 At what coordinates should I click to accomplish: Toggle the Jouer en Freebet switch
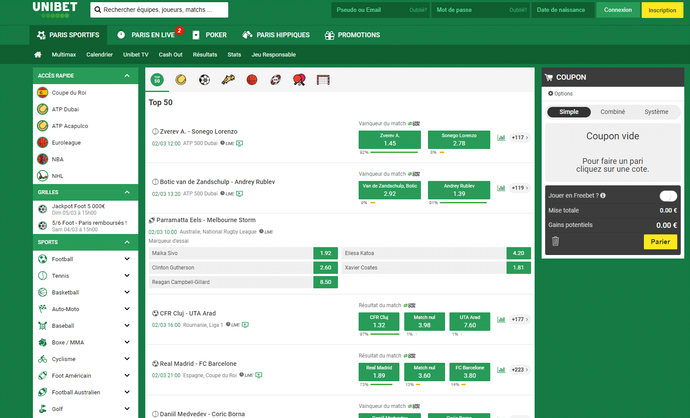[x=668, y=196]
